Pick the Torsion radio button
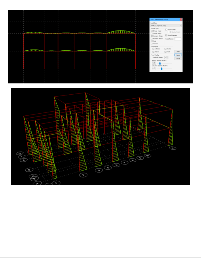Viewport: 201px width, 258px height. (x=152, y=43)
